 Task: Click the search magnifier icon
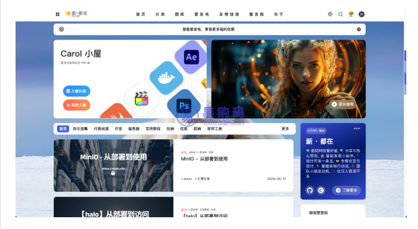pyautogui.click(x=340, y=14)
